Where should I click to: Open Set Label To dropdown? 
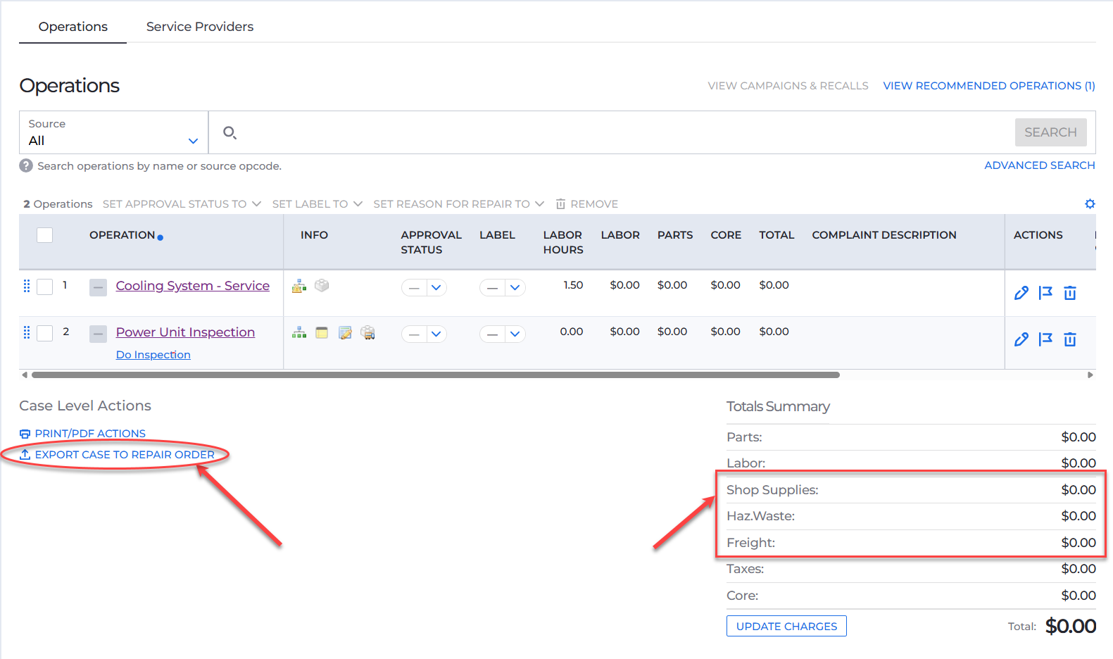tap(317, 203)
